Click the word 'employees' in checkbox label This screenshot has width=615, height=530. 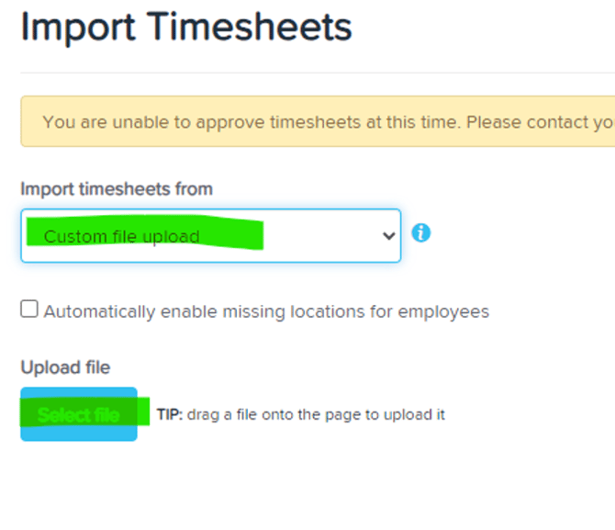click(444, 311)
